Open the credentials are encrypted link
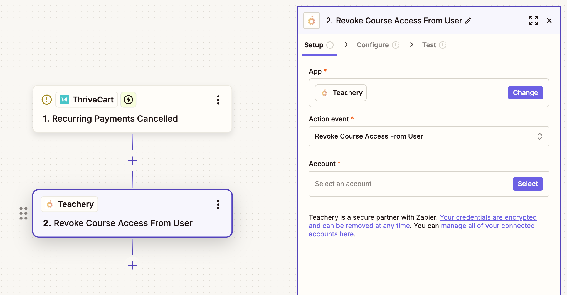Screen dimensions: 567x295 (x=488, y=217)
